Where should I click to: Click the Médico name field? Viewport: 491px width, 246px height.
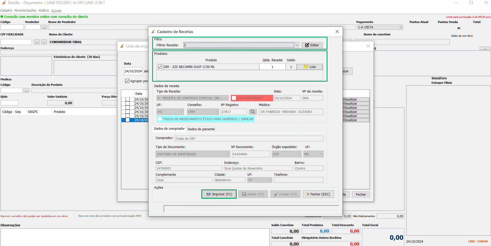[x=291, y=112]
